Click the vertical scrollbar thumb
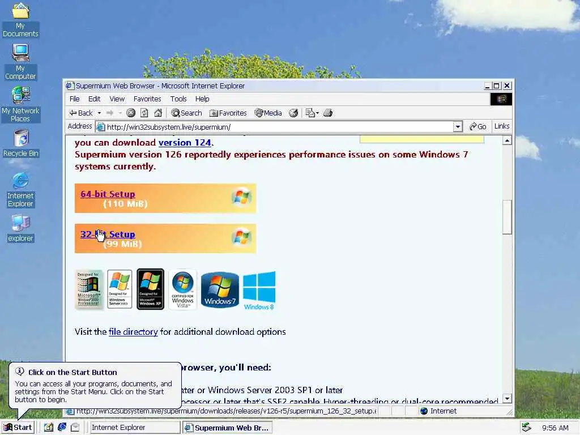This screenshot has width=580, height=435. pyautogui.click(x=507, y=217)
